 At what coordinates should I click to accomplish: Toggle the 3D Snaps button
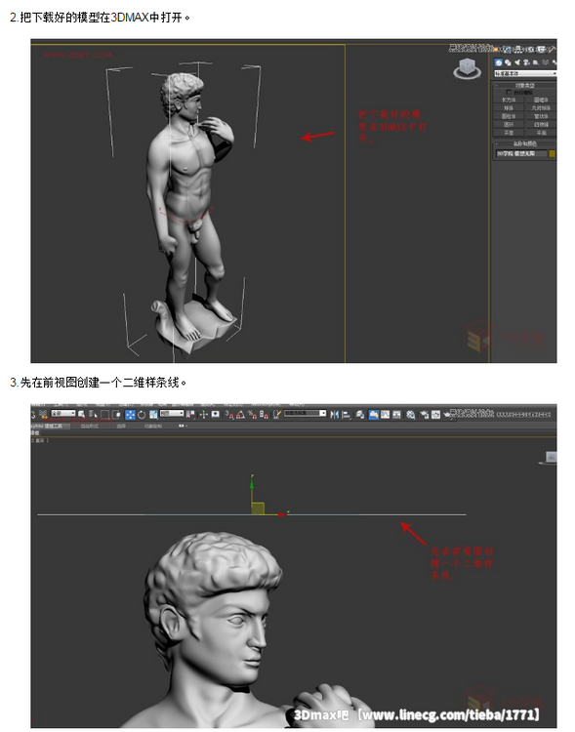pyautogui.click(x=228, y=415)
